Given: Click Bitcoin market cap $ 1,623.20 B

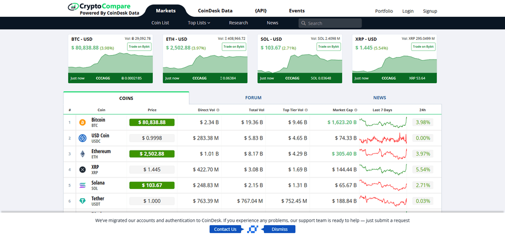Looking at the screenshot, I should click(342, 122).
